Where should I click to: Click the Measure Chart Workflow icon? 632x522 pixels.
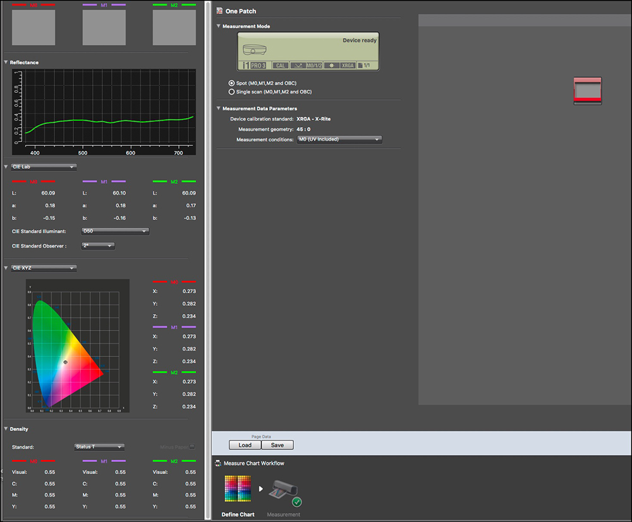click(218, 463)
